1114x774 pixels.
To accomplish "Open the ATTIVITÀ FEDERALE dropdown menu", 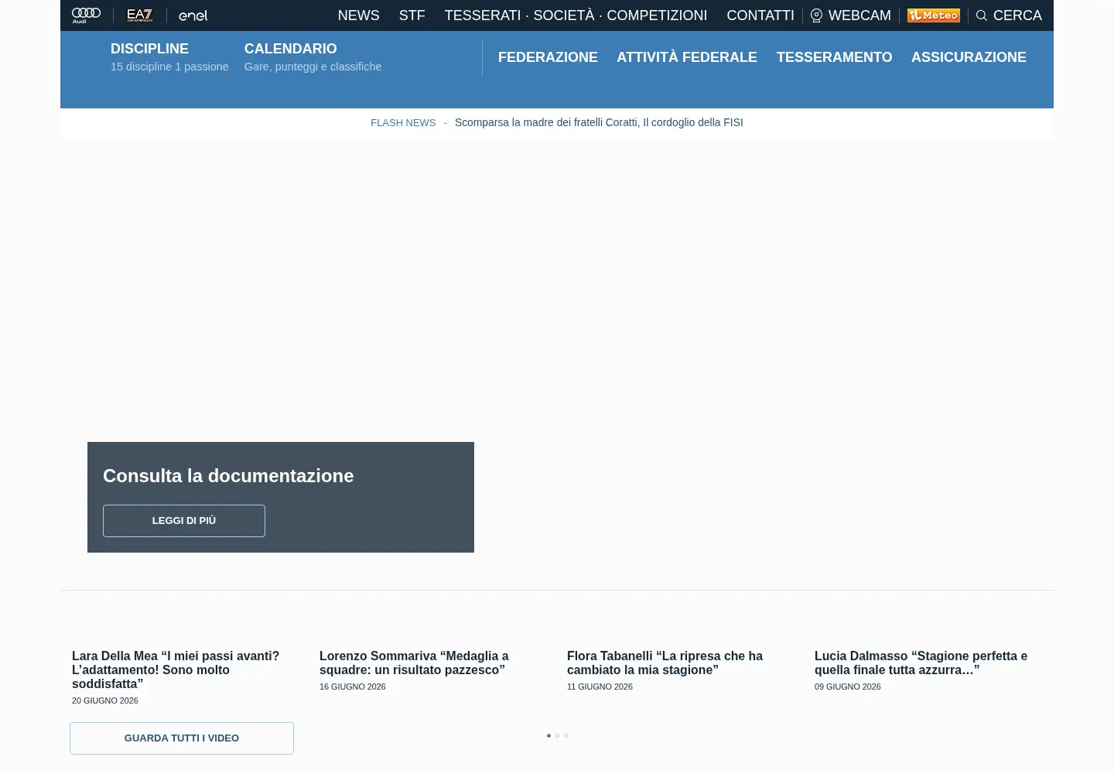I will 687,57.
